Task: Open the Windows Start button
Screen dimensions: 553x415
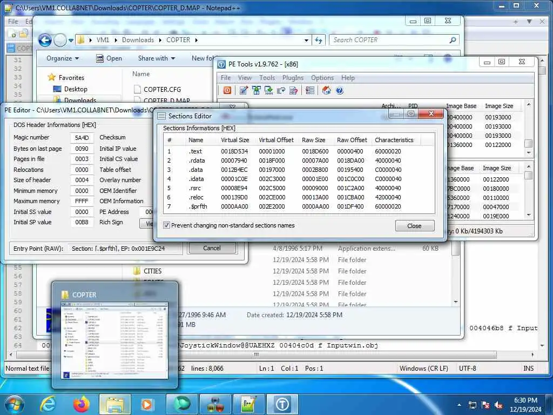Action: [x=14, y=404]
